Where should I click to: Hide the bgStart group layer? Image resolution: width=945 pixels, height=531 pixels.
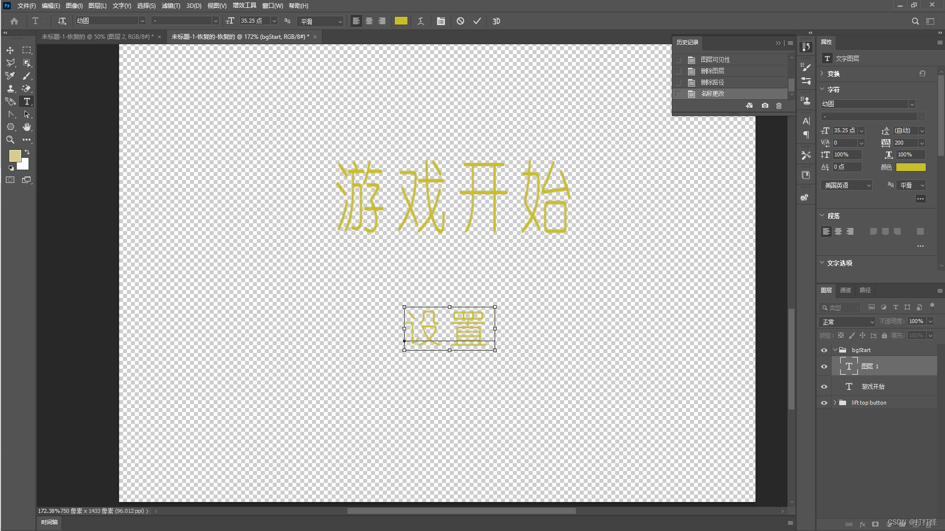click(x=824, y=350)
